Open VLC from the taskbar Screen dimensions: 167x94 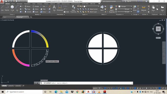[99, 92]
